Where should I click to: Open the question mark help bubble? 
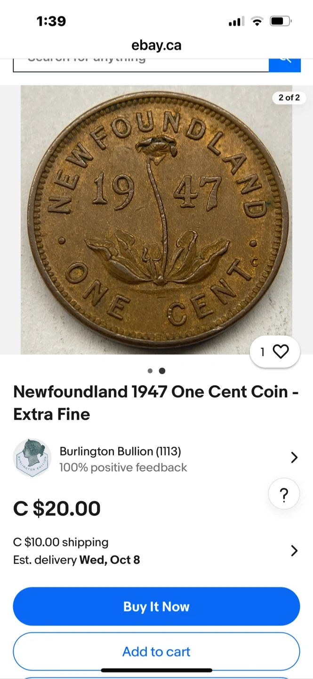pos(284,495)
